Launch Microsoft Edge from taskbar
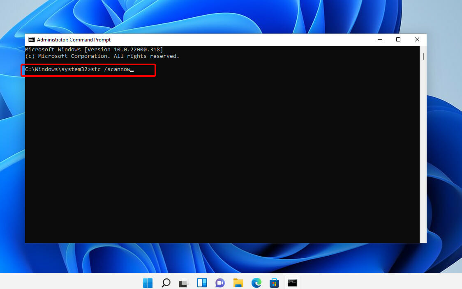Viewport: 462px width, 289px height. [x=256, y=283]
